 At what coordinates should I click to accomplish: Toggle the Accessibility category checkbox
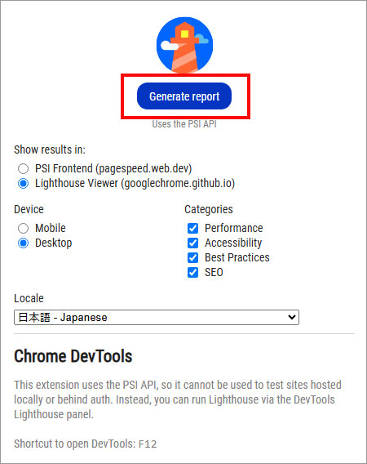click(x=192, y=243)
